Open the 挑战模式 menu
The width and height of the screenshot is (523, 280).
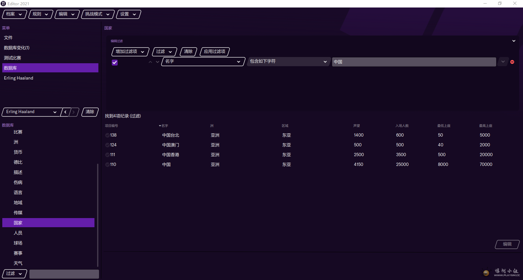97,14
